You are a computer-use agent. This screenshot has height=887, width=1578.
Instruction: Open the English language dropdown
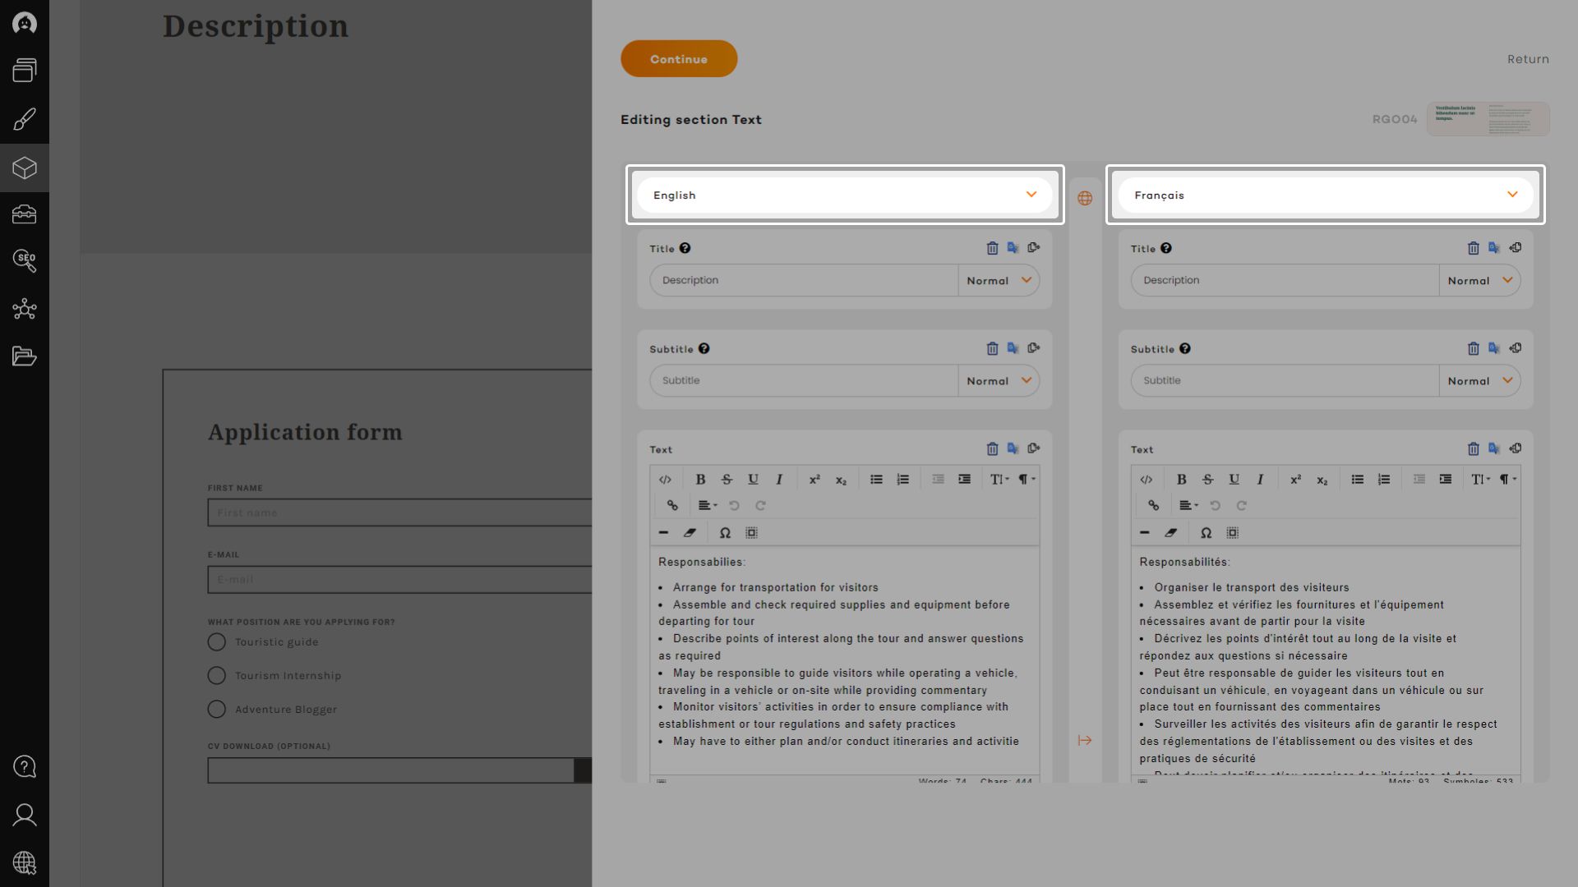tap(845, 195)
